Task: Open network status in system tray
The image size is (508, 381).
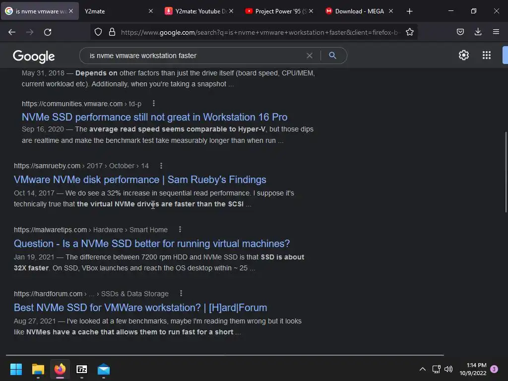Action: (x=436, y=369)
